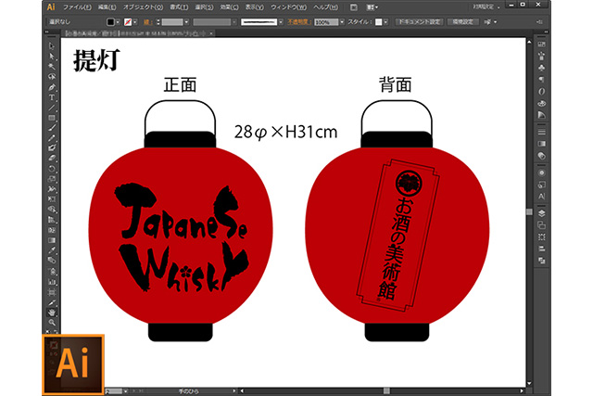Open the 効果 menu
This screenshot has width=593, height=396.
229,7
